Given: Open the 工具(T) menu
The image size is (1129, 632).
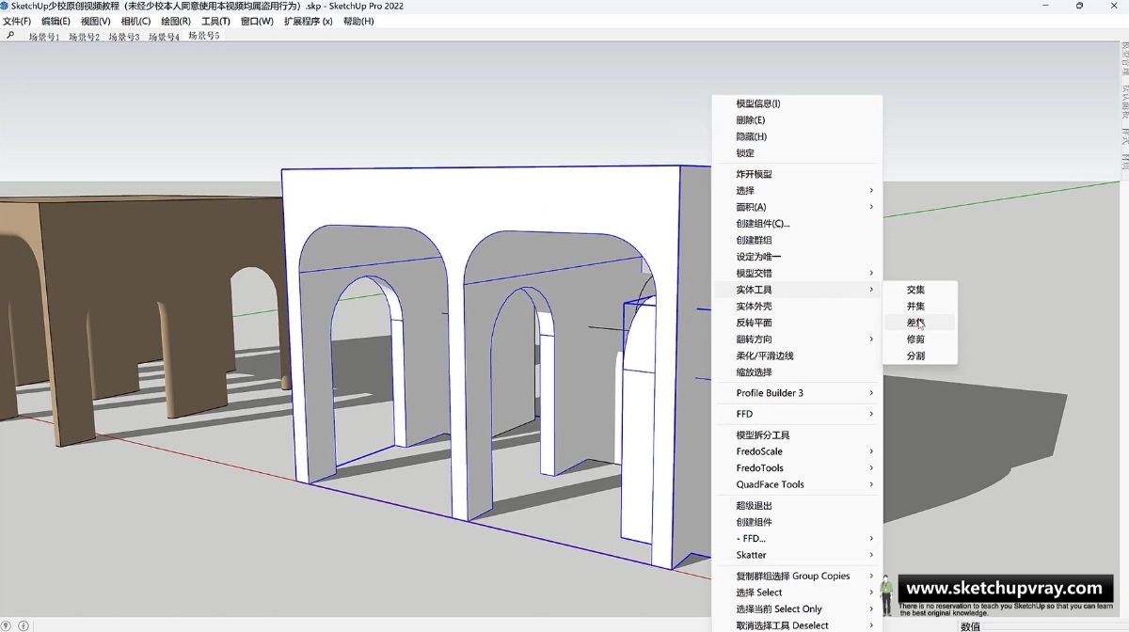Looking at the screenshot, I should coord(215,21).
